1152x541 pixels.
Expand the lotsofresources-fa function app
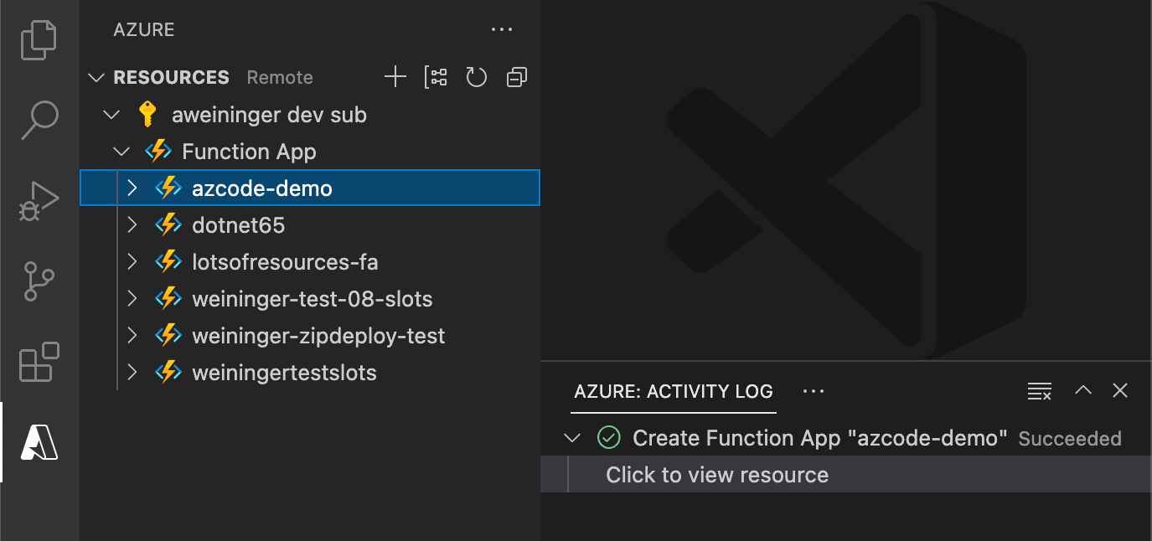pos(132,261)
